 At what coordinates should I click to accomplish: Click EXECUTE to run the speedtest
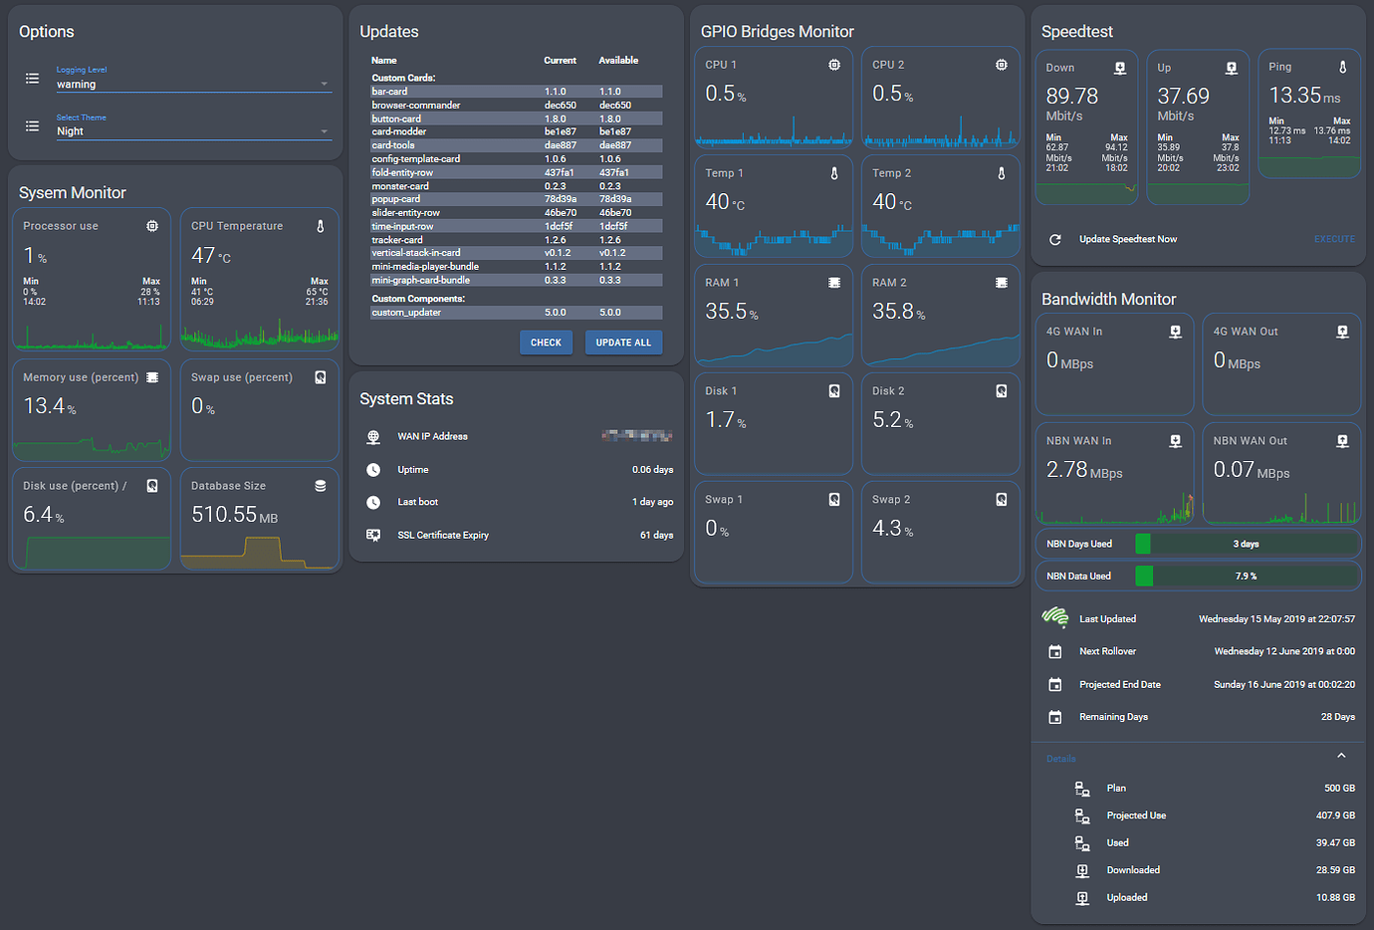coord(1334,239)
